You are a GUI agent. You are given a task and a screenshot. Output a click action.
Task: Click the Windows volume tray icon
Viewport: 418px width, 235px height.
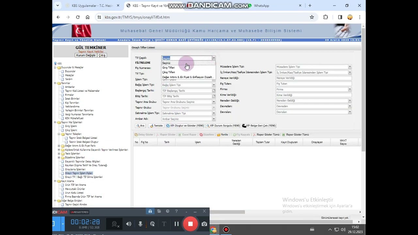point(343,229)
